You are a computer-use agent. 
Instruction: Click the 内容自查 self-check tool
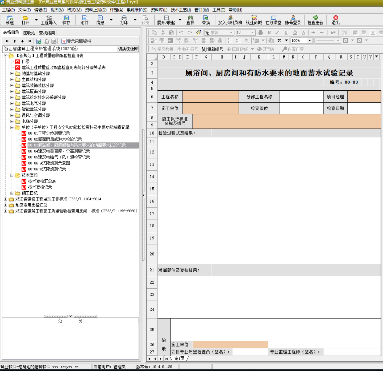click(293, 49)
